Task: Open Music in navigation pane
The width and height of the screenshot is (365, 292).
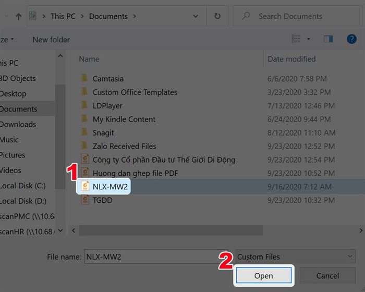Action: click(9, 140)
